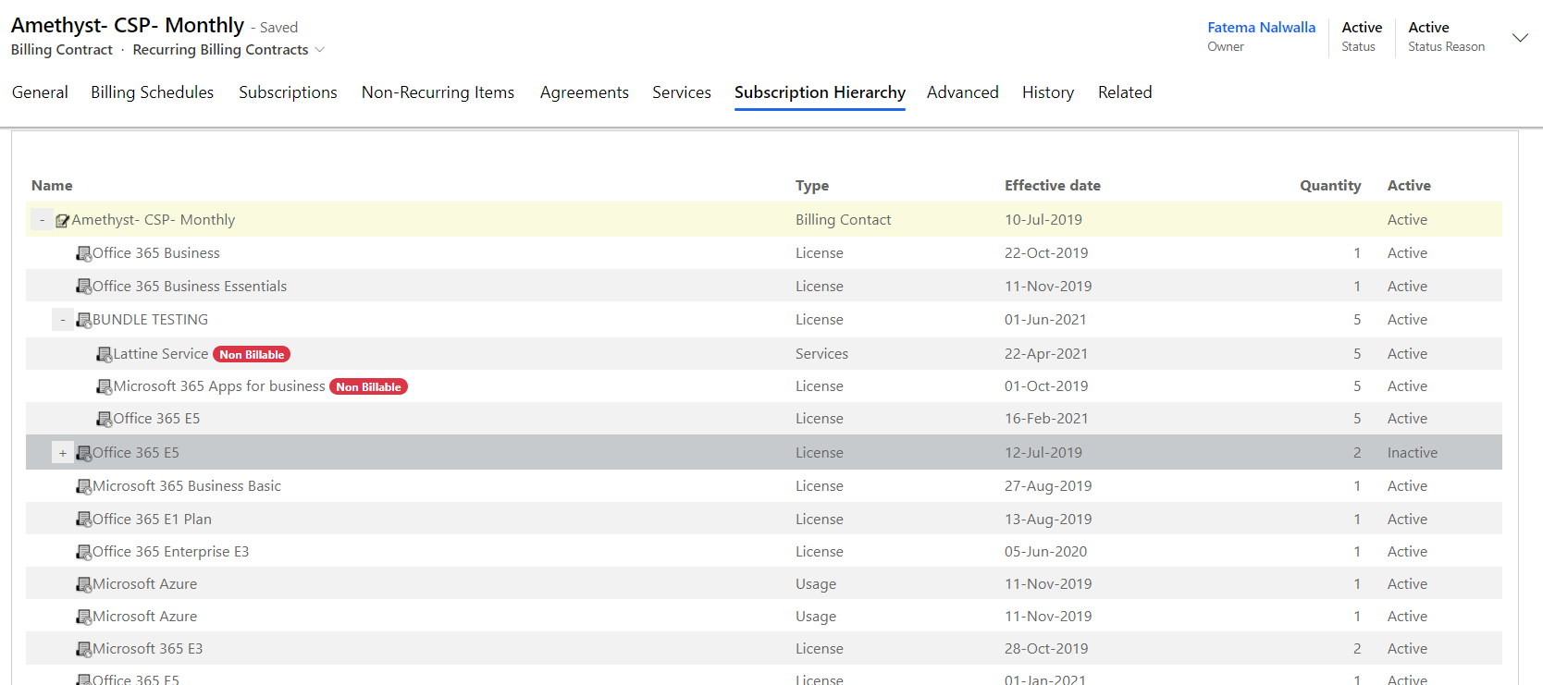The height and width of the screenshot is (685, 1543).
Task: Click the 01-Jun-2021 effective date
Action: (1045, 320)
